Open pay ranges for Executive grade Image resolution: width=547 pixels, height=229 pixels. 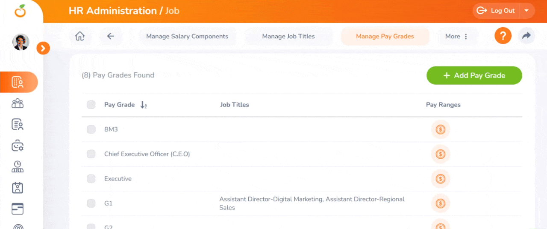pos(441,179)
